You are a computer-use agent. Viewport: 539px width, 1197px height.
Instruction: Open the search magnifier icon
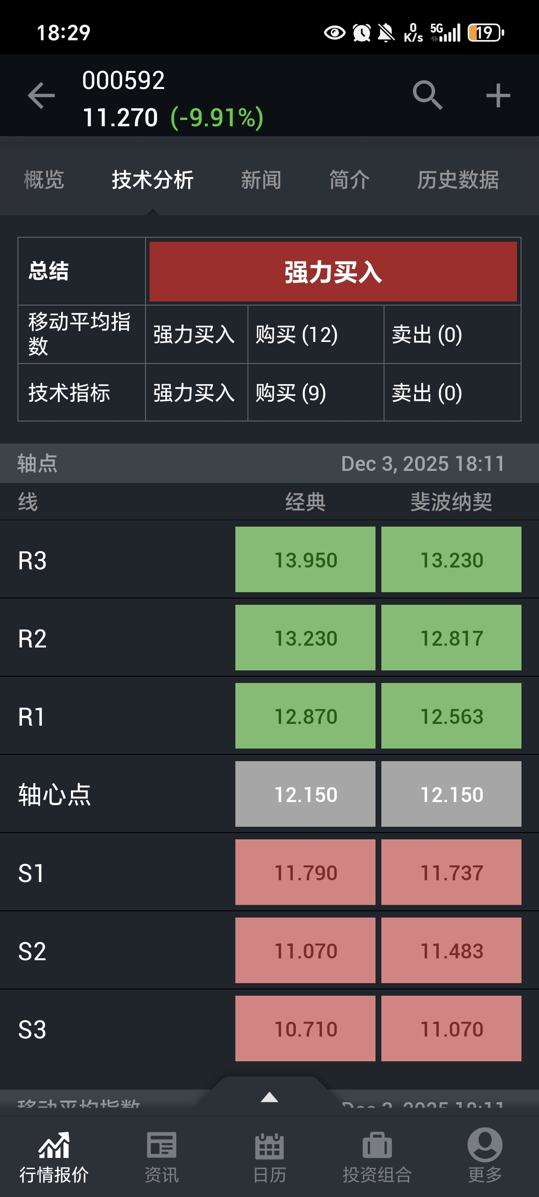pyautogui.click(x=427, y=95)
